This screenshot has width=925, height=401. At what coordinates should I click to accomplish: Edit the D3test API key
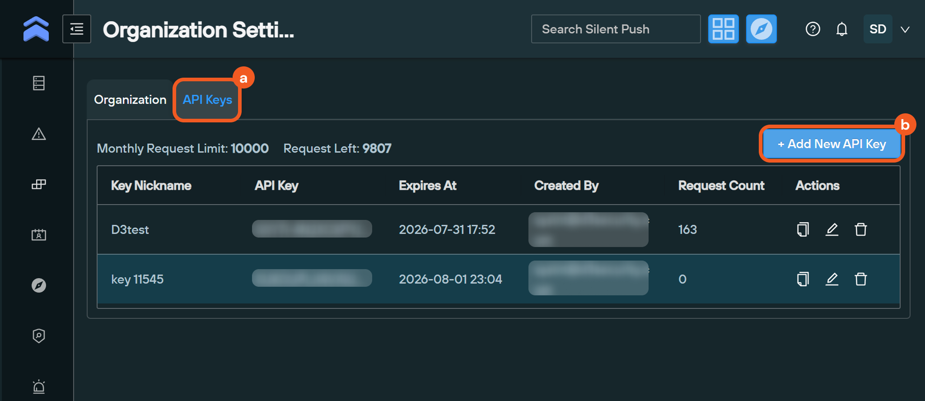[832, 229]
